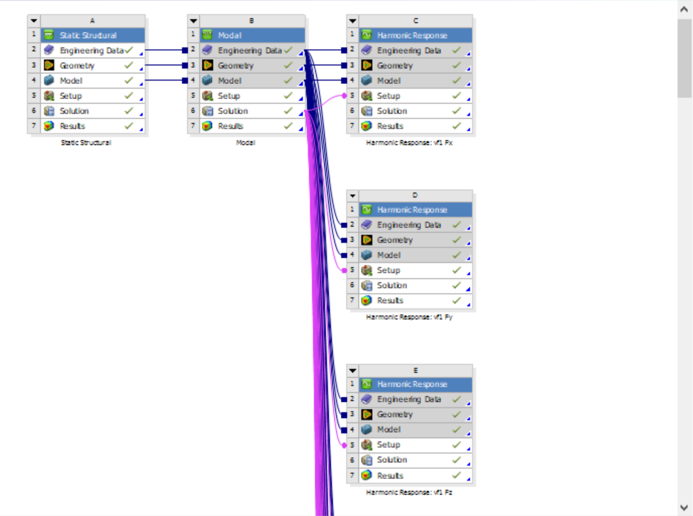Click the "Harmonic Response: vf1 Fy" label
Screen dimensions: 693x516
[x=409, y=317]
